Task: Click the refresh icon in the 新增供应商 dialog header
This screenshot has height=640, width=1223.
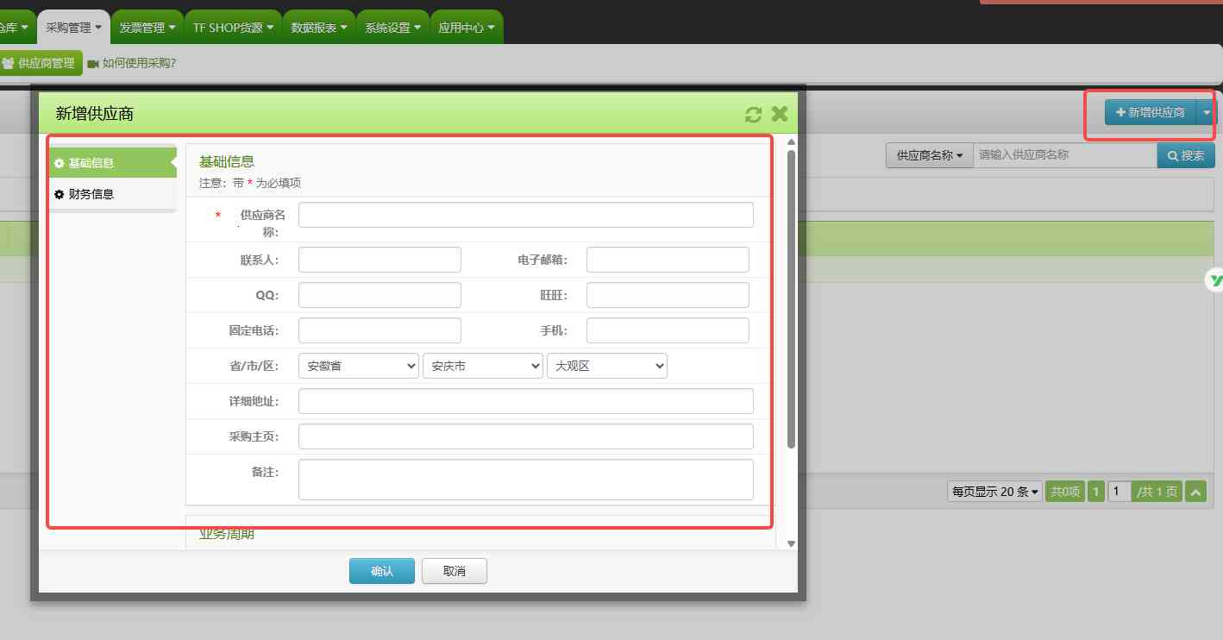Action: click(752, 113)
